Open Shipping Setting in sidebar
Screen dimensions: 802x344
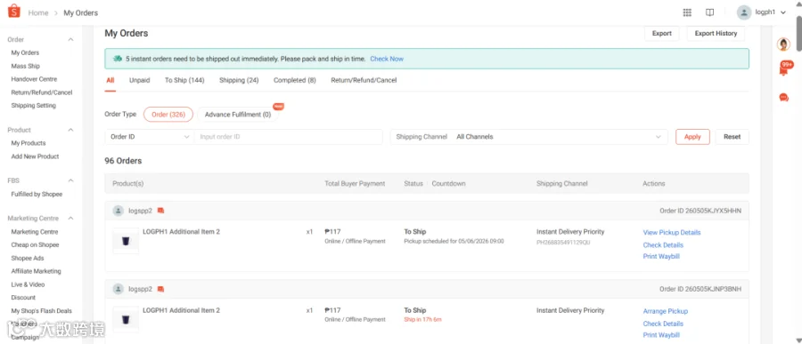click(x=34, y=106)
